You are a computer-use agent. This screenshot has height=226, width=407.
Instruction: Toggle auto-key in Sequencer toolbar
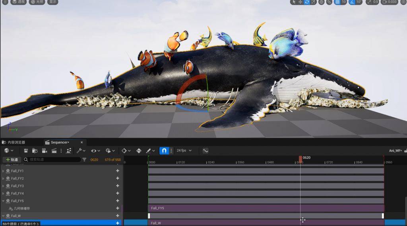pos(139,151)
